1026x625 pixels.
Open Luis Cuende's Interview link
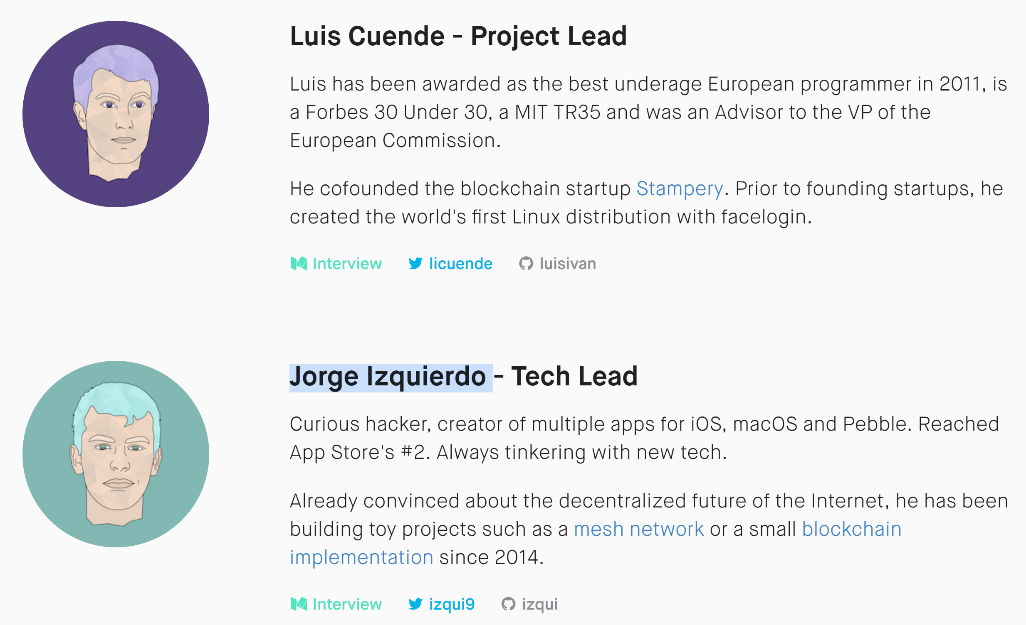pos(347,264)
